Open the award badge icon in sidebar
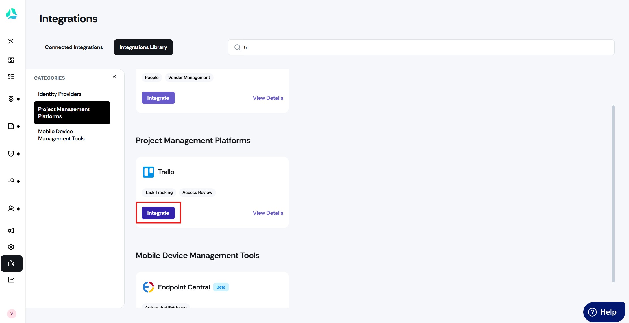Viewport: 629px width, 323px height. pos(11,99)
